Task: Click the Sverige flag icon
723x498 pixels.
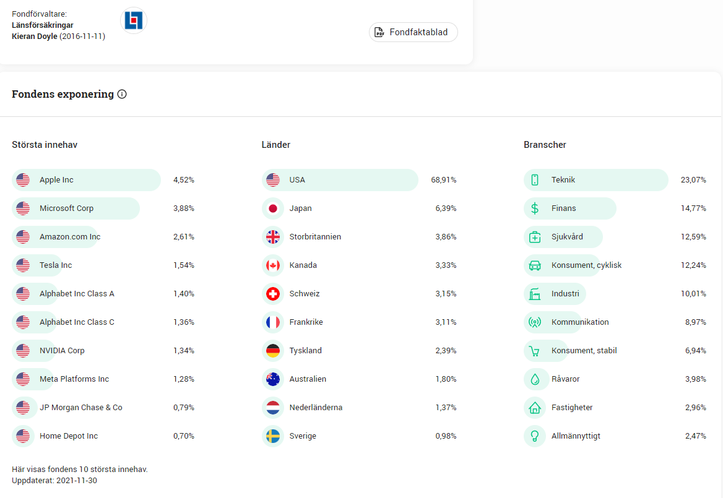Action: coord(272,436)
